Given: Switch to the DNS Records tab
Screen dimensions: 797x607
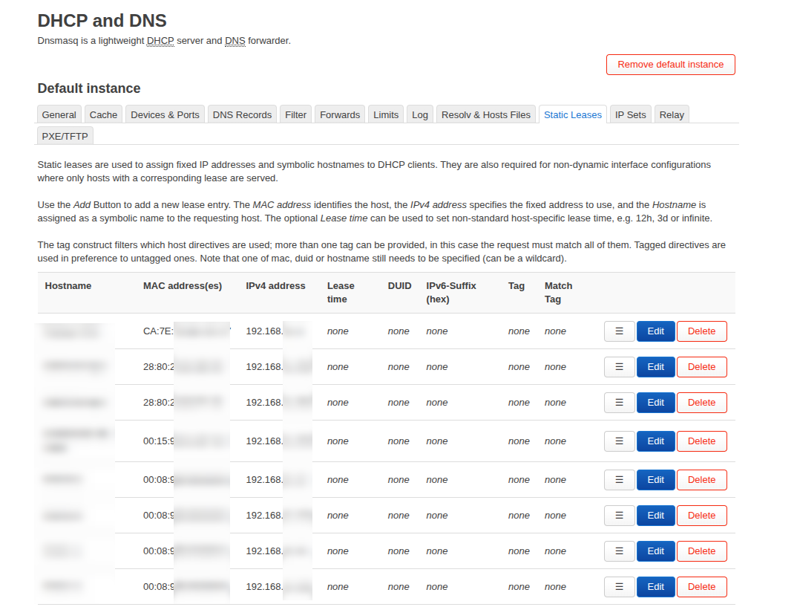Looking at the screenshot, I should [242, 114].
